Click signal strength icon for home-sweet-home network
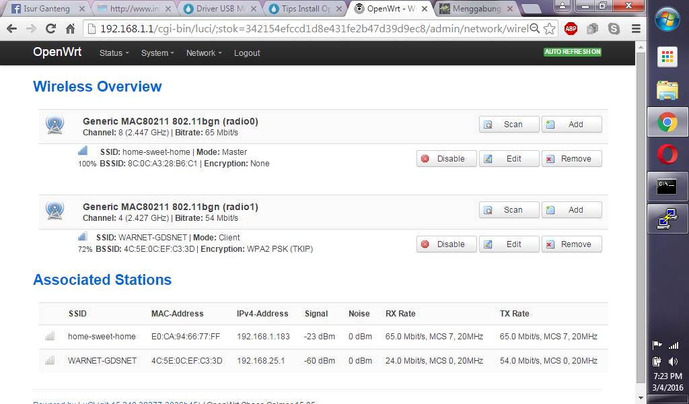The image size is (689, 404). click(83, 150)
